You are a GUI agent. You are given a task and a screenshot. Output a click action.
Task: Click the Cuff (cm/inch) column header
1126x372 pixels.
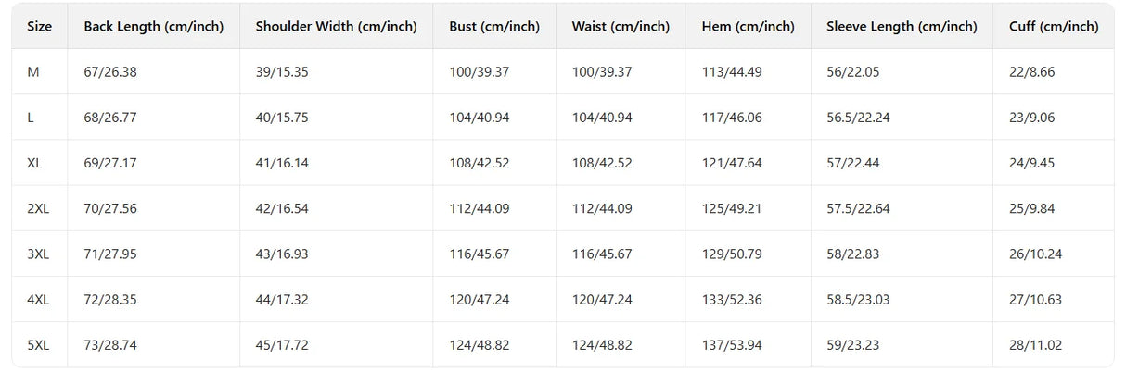tap(1053, 27)
